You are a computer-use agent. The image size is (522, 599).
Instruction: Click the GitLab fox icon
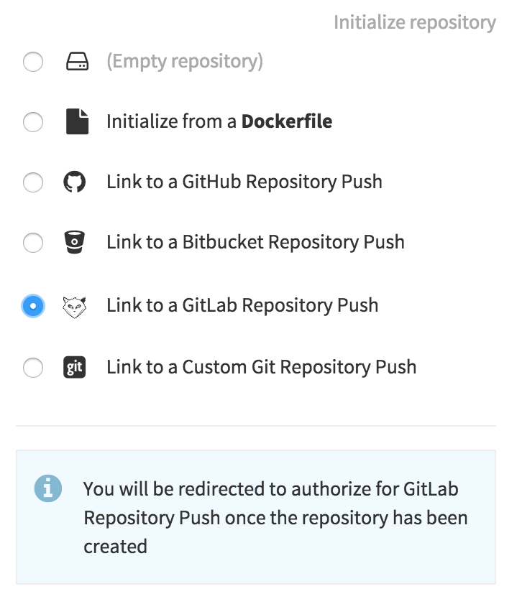[75, 306]
